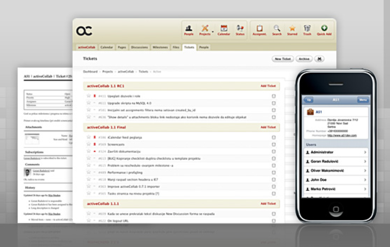Open the www.a51dev.com homepage link on iPhone
The image size is (390, 247).
pos(342,135)
